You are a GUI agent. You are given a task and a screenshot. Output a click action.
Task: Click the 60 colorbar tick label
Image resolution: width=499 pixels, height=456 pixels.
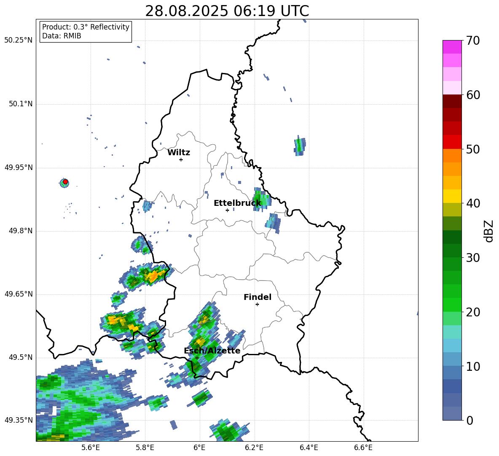point(473,95)
